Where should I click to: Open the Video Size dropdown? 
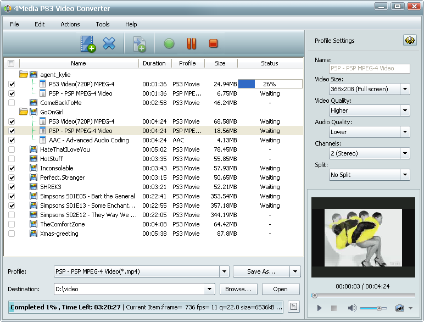(x=405, y=89)
